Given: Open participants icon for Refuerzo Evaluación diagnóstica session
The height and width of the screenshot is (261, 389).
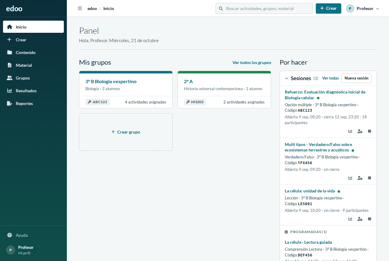Looking at the screenshot, I should click(x=360, y=131).
